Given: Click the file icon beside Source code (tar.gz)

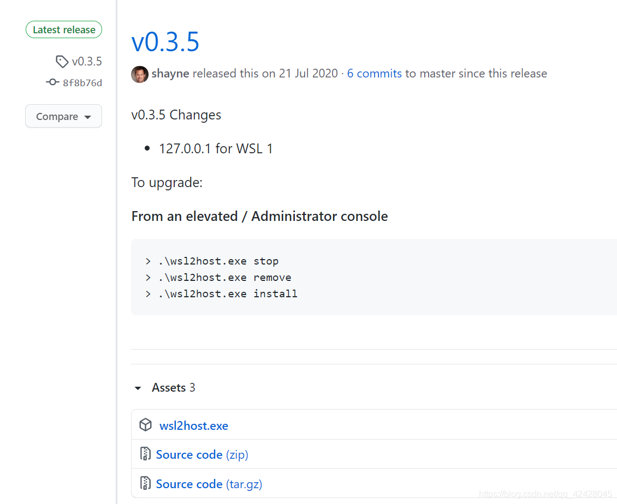Looking at the screenshot, I should pyautogui.click(x=146, y=483).
